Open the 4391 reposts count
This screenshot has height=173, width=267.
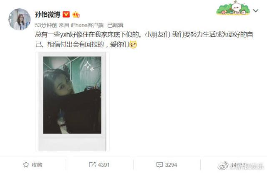click(x=104, y=165)
